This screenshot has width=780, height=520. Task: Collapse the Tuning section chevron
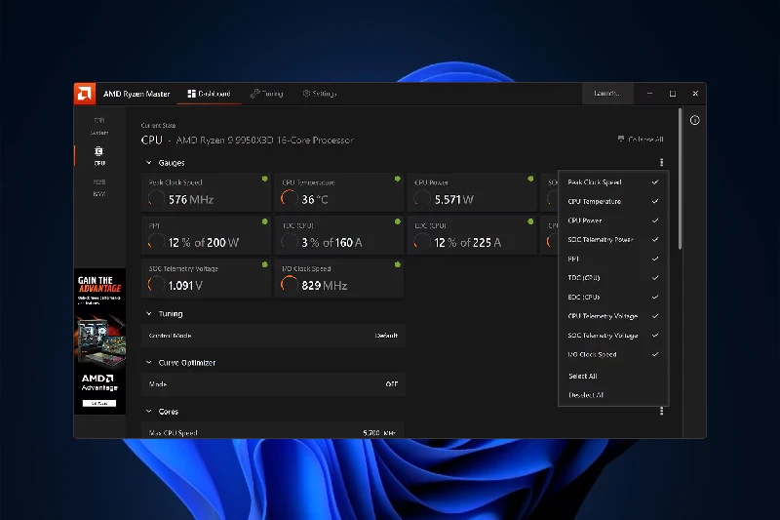click(x=149, y=313)
